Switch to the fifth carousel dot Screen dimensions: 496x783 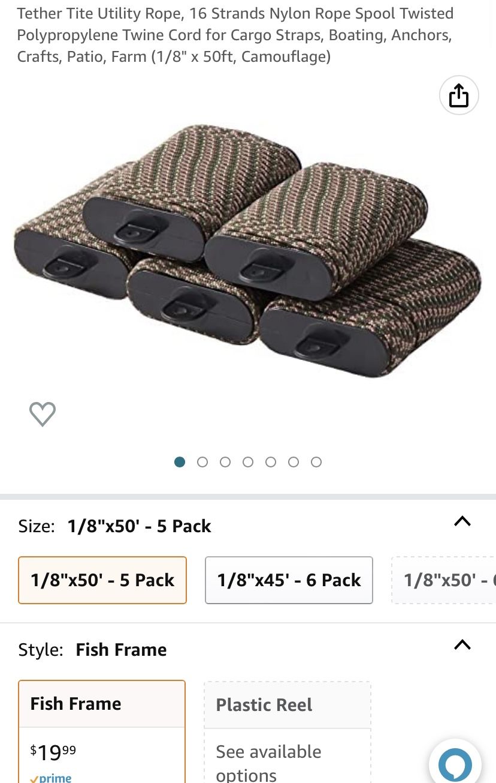(x=271, y=462)
